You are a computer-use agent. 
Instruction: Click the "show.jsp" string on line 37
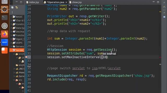(x=142, y=76)
